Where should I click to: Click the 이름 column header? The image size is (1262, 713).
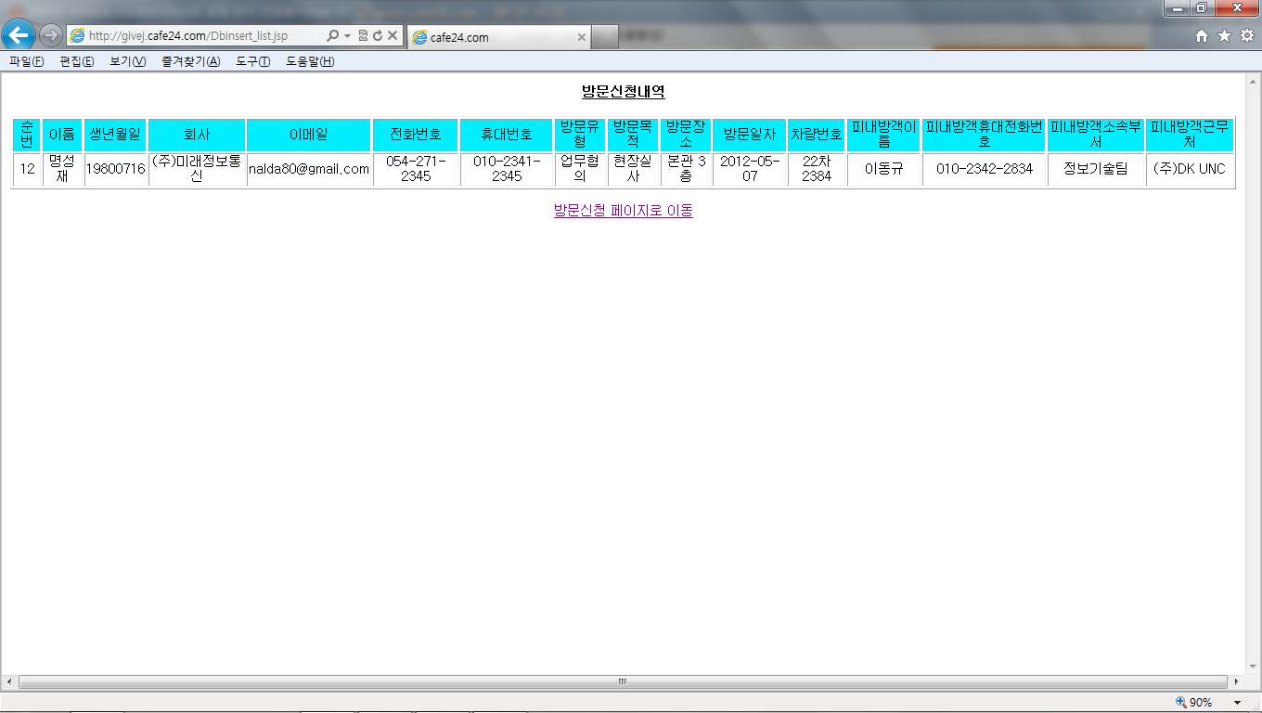pos(62,135)
